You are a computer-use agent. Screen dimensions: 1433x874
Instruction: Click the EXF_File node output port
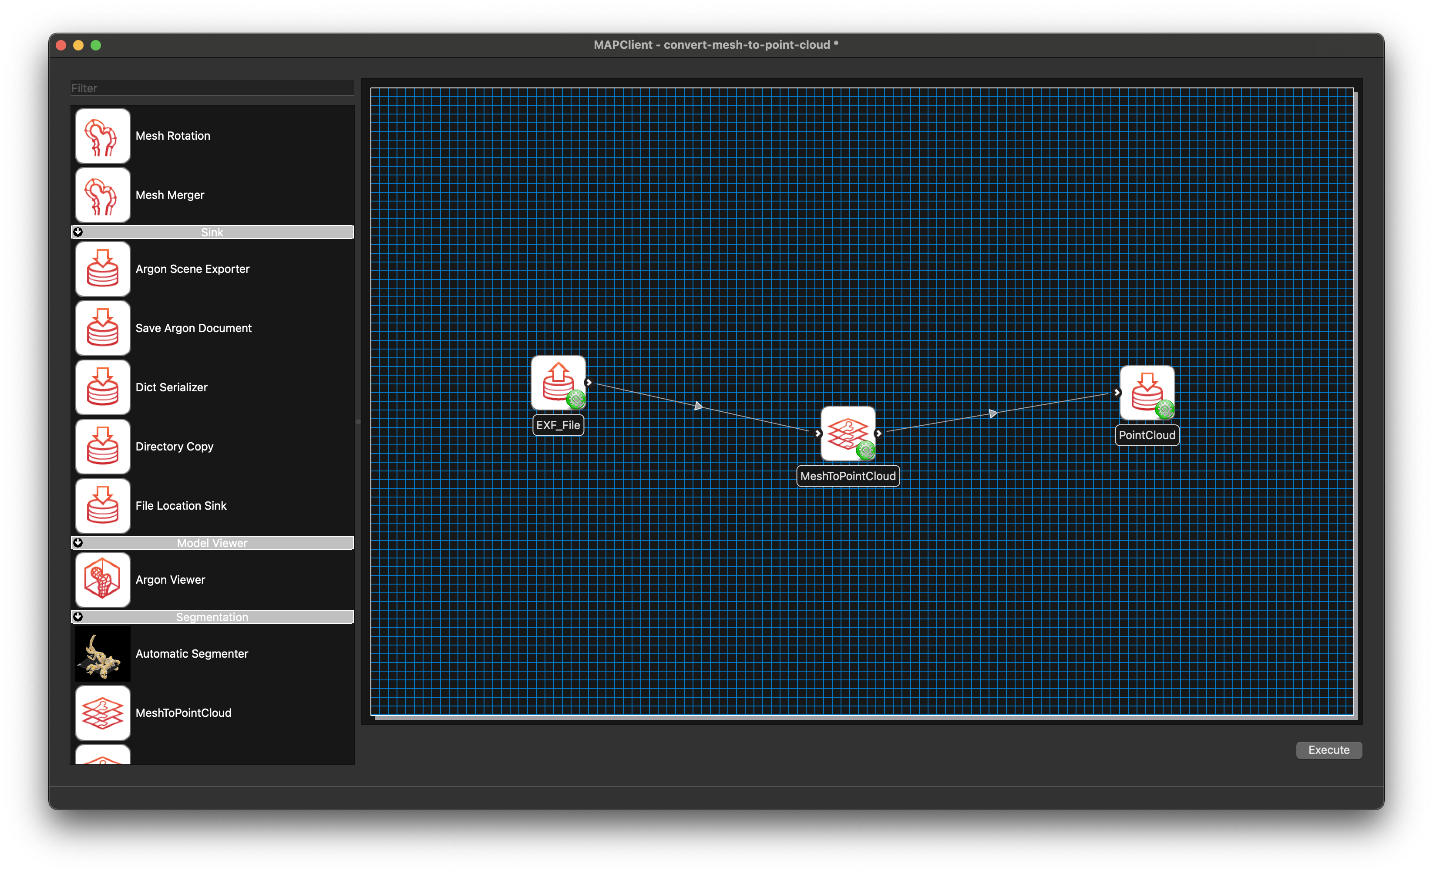(x=589, y=383)
